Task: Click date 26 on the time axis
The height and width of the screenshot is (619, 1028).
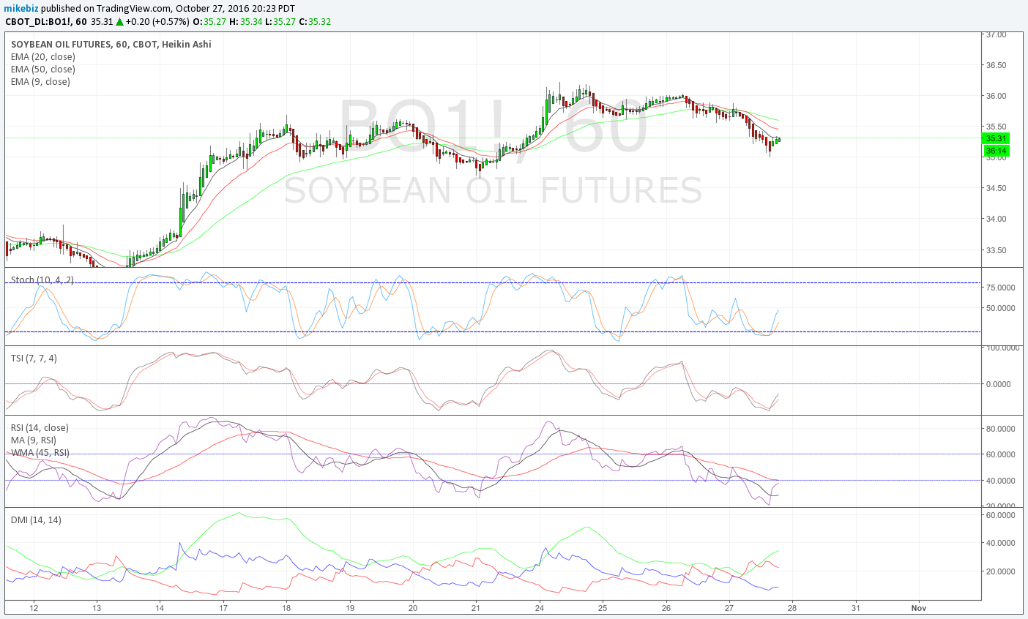Action: (666, 608)
